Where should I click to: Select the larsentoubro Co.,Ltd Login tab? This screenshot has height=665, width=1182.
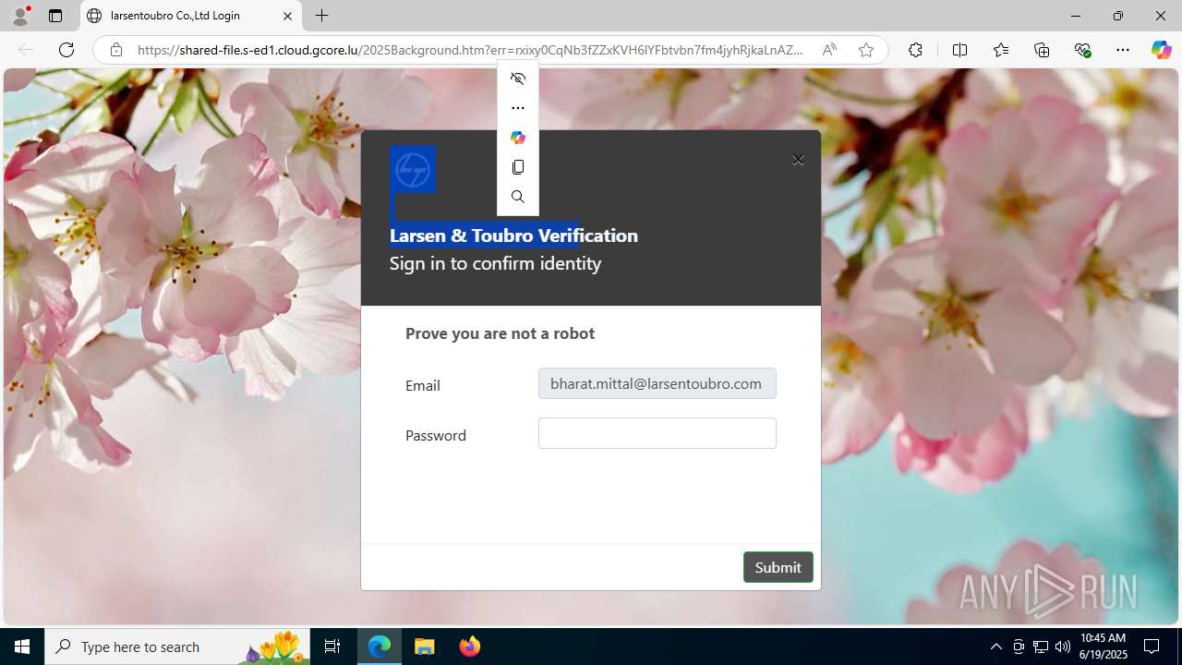[x=192, y=16]
